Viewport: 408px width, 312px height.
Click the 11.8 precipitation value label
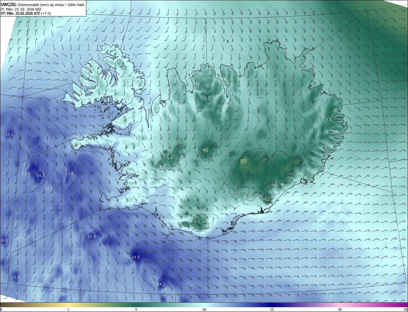26,174
